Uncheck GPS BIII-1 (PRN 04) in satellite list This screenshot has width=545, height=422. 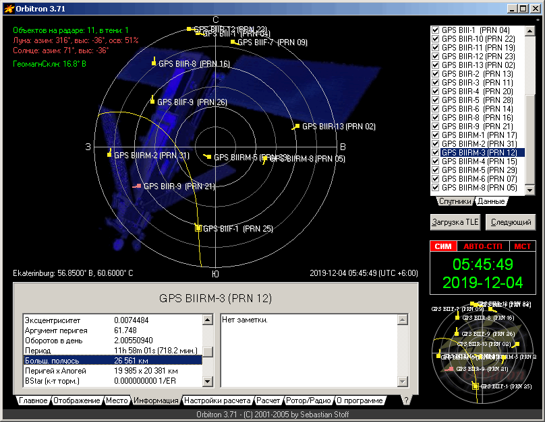[435, 30]
